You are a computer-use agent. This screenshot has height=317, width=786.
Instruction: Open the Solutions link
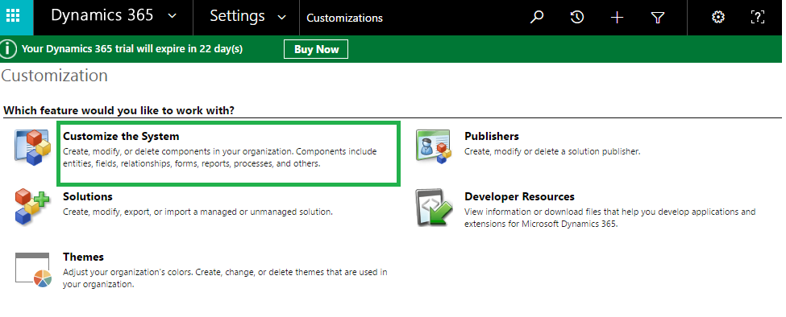pos(88,196)
